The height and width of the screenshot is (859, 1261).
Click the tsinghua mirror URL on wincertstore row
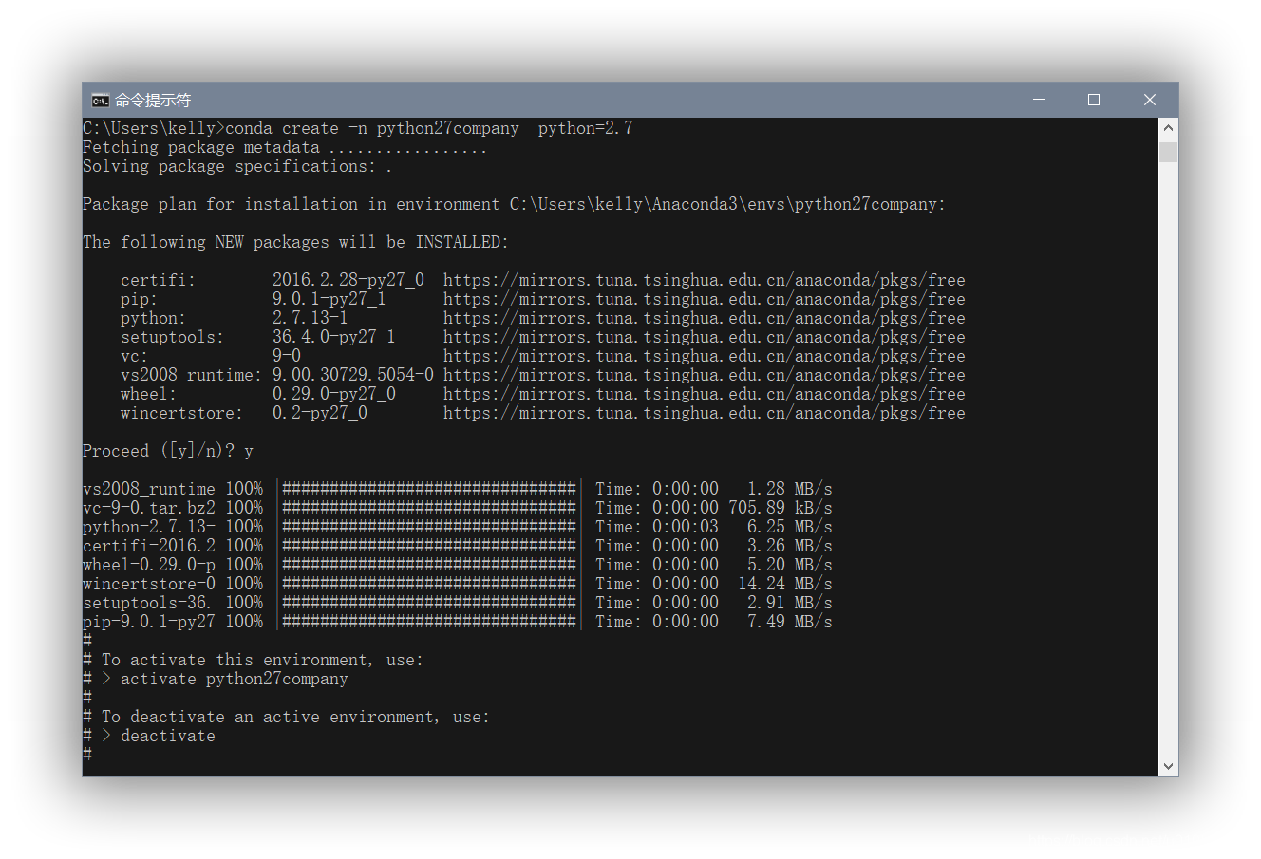click(705, 413)
